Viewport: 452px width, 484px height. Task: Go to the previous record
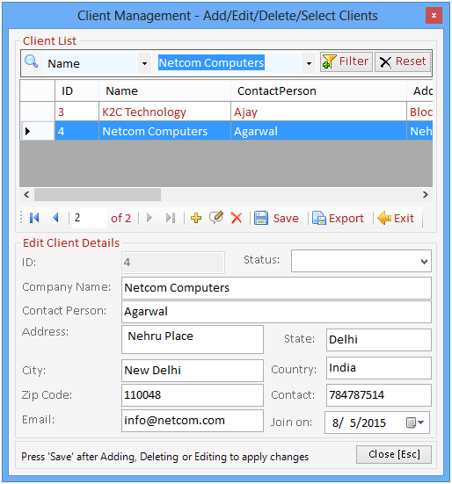coord(56,218)
